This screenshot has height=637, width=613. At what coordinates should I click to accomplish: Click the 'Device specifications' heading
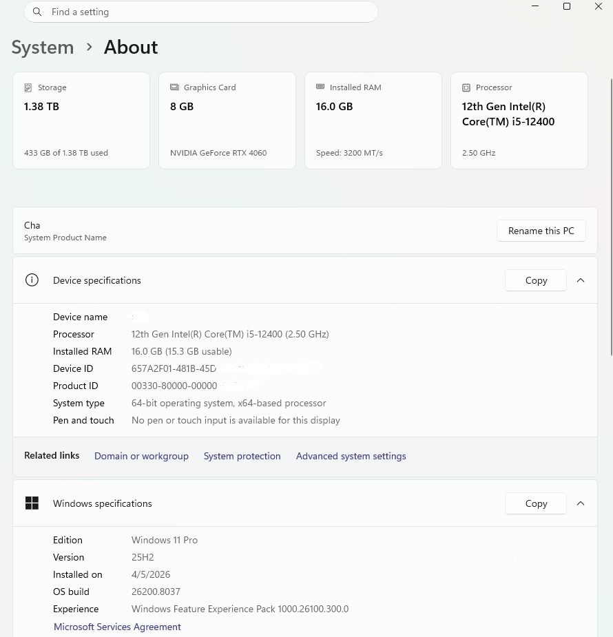point(96,280)
